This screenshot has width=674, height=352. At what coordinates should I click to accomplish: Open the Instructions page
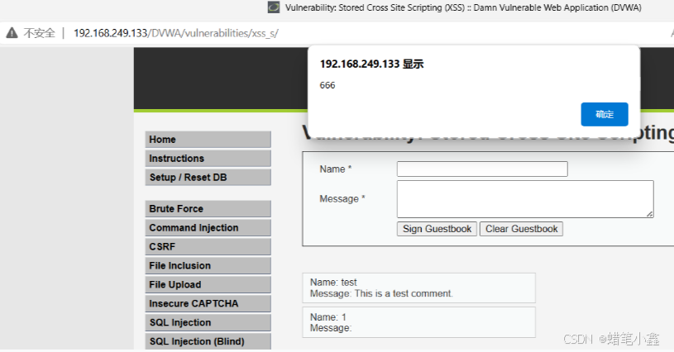click(x=208, y=159)
